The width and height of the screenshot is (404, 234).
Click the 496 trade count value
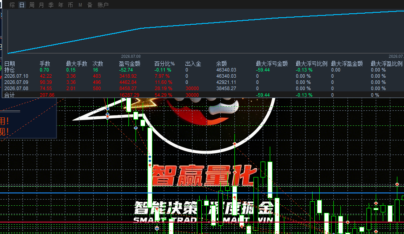[97, 82]
